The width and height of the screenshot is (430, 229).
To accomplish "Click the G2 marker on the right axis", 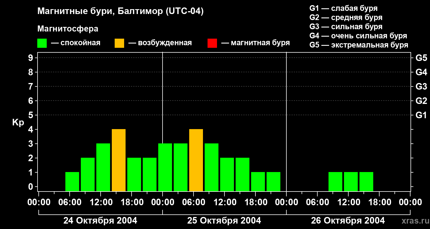I will (421, 101).
